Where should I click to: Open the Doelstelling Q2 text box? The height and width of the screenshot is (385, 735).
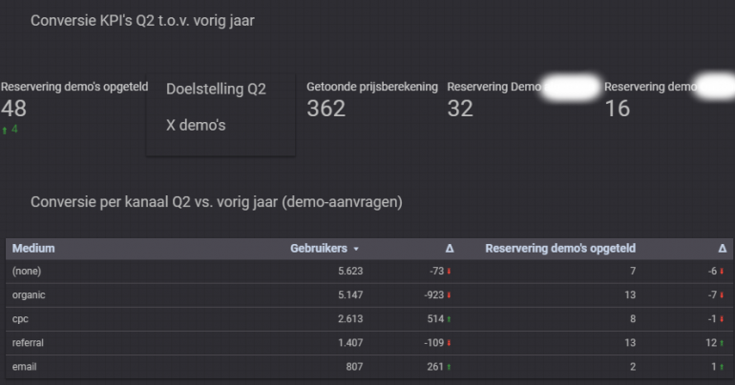click(x=220, y=107)
